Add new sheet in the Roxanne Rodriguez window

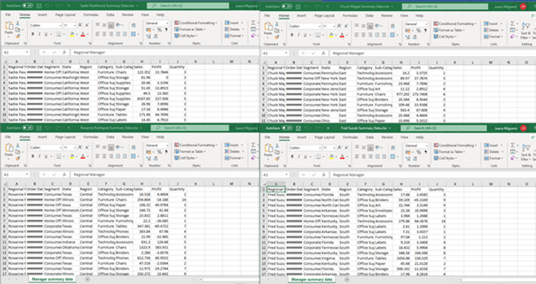click(87, 280)
